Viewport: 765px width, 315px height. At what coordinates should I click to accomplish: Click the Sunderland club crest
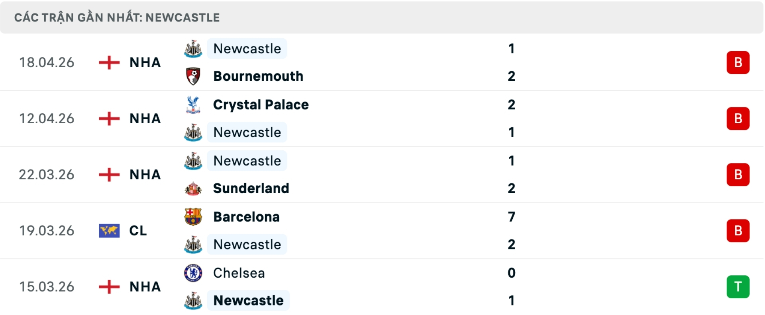(x=193, y=188)
